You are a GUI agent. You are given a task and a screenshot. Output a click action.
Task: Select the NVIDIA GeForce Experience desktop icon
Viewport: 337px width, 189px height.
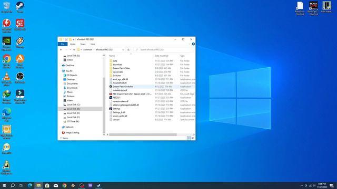coord(7,44)
